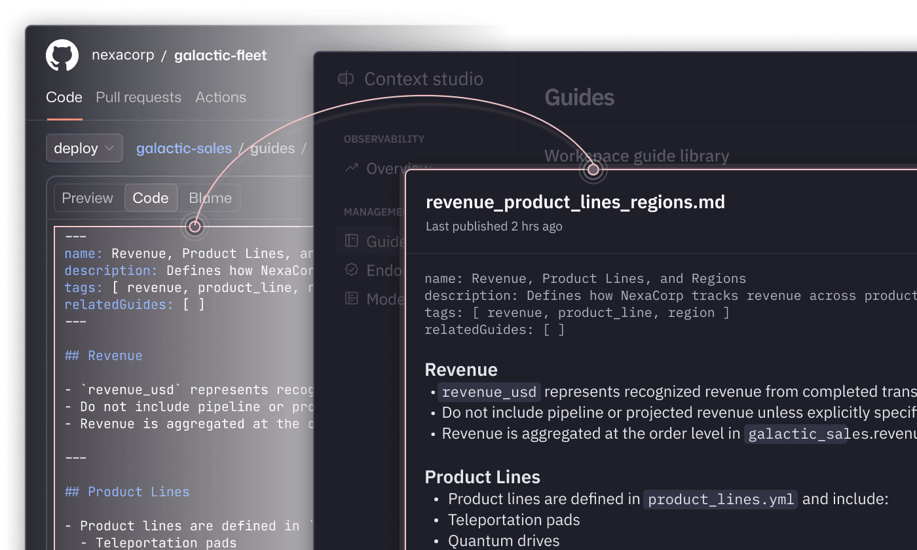Open the deploy branch dropdown

(84, 149)
